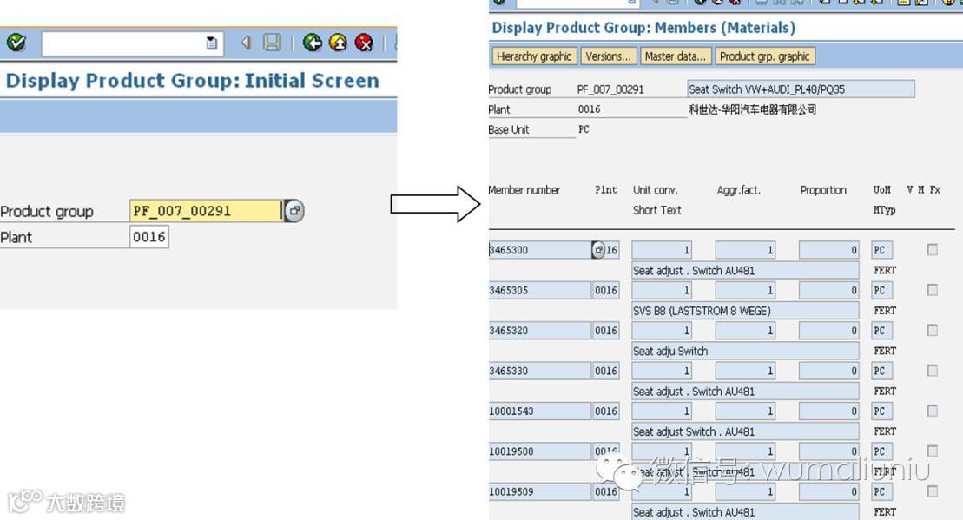963x520 pixels.
Task: Tick checkbox for member 3465320
Action: [x=933, y=330]
